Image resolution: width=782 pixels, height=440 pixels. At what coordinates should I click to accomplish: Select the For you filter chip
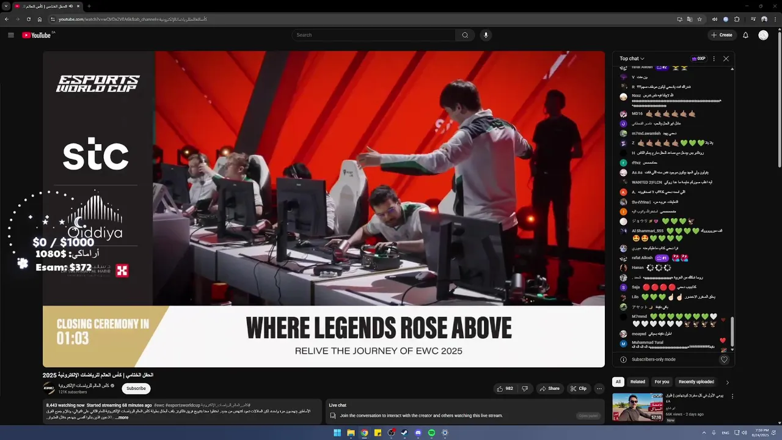(x=662, y=382)
